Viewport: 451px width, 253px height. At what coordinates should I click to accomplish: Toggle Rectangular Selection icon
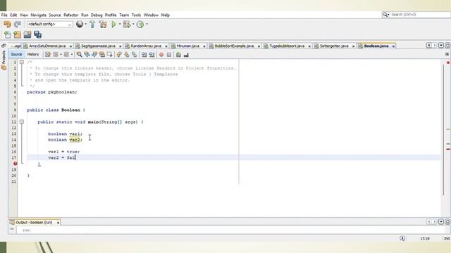[110, 55]
